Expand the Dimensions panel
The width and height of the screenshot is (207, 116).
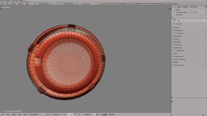pyautogui.click(x=178, y=30)
